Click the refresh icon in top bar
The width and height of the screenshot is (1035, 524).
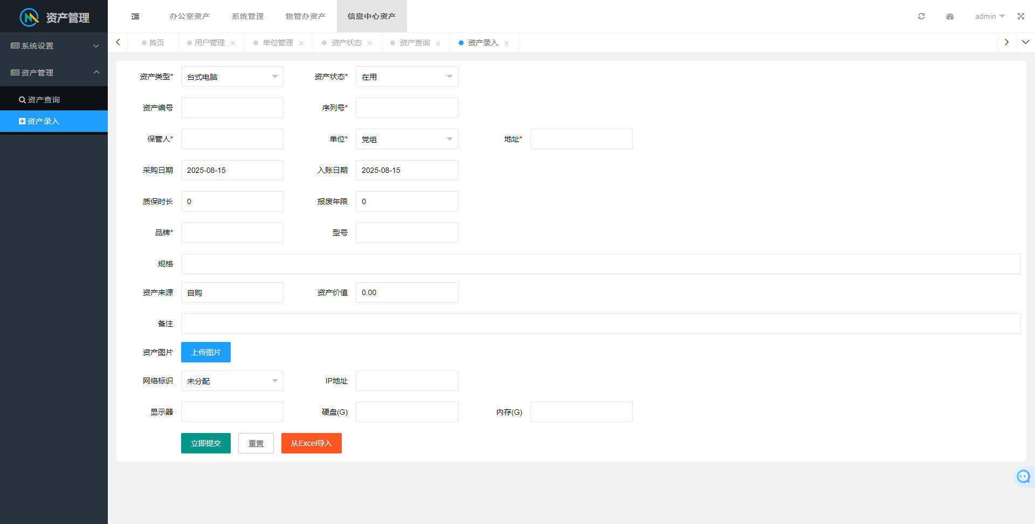(x=921, y=16)
